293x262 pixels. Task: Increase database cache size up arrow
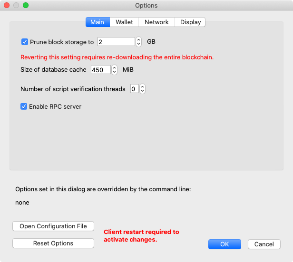pos(114,67)
